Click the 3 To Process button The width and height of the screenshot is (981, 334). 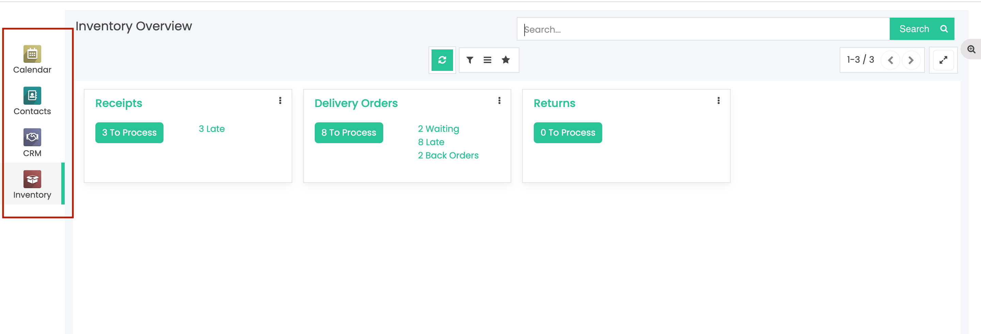(129, 133)
